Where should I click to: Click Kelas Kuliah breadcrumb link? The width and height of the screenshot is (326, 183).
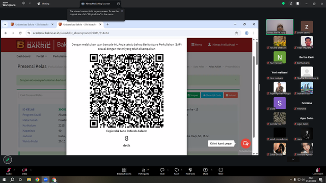(215, 67)
